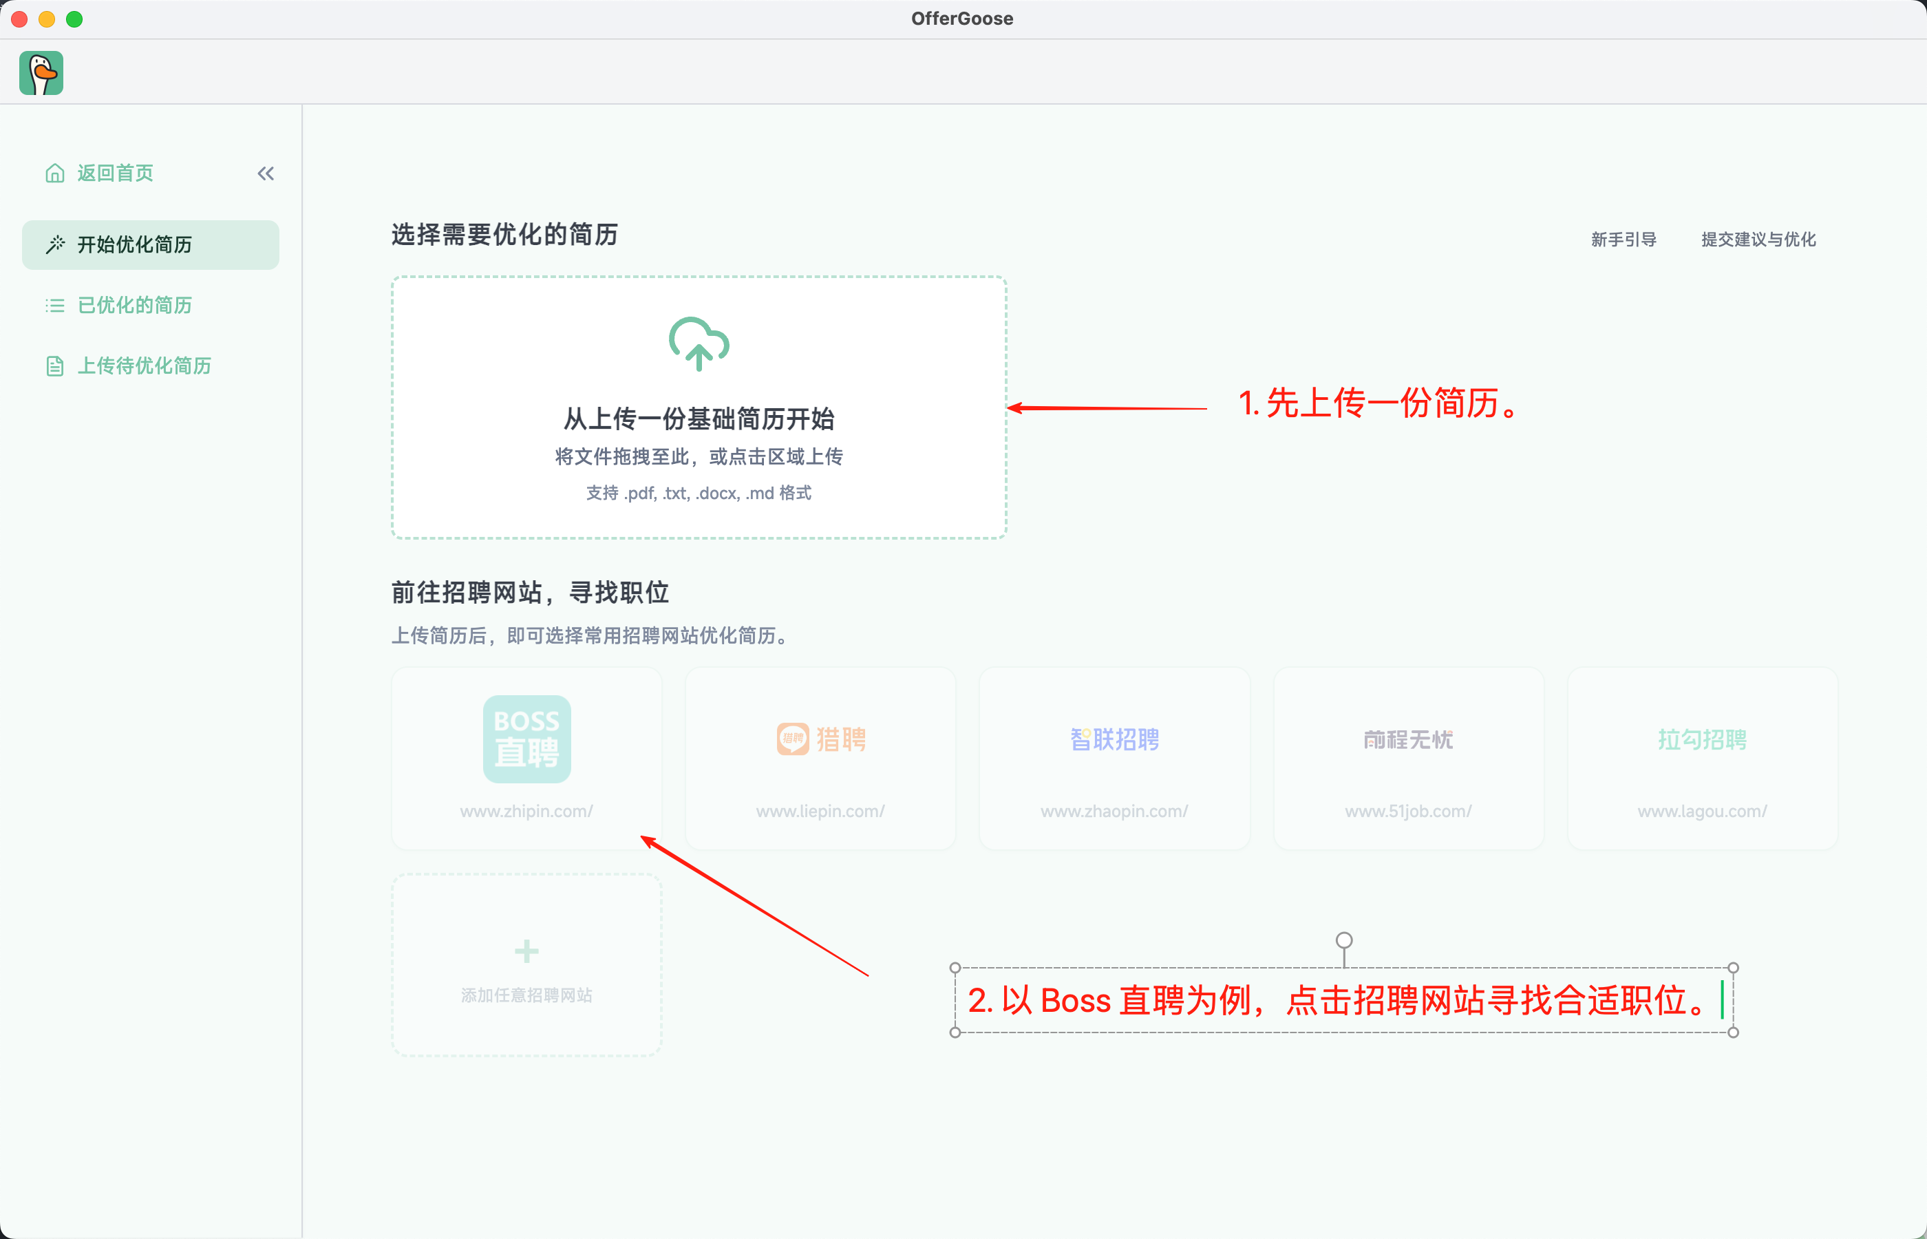This screenshot has height=1239, width=1927.
Task: Open 上传待优化简历 sidebar item
Action: pos(144,366)
